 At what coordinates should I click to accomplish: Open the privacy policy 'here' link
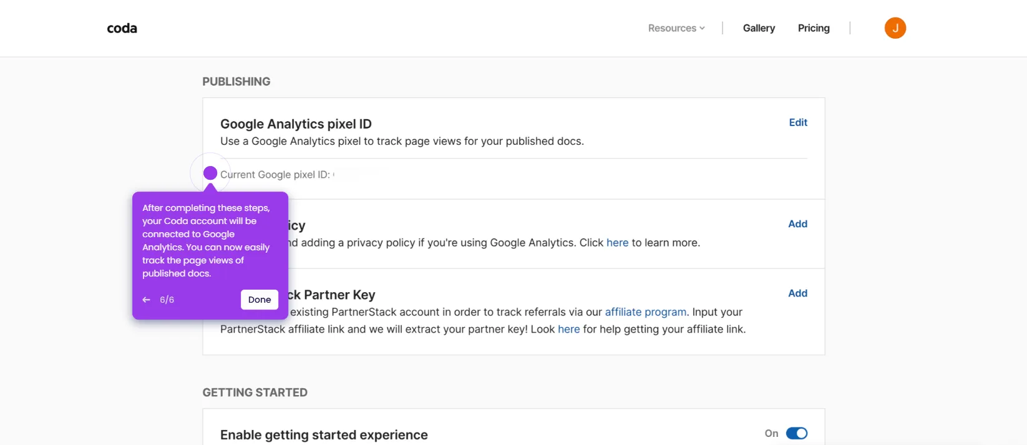click(x=617, y=243)
